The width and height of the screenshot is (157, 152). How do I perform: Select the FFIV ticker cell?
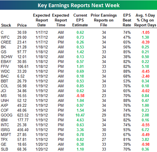(5, 66)
